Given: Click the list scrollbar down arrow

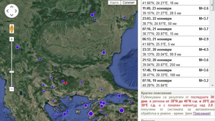Looking at the screenshot, I should [212, 85].
